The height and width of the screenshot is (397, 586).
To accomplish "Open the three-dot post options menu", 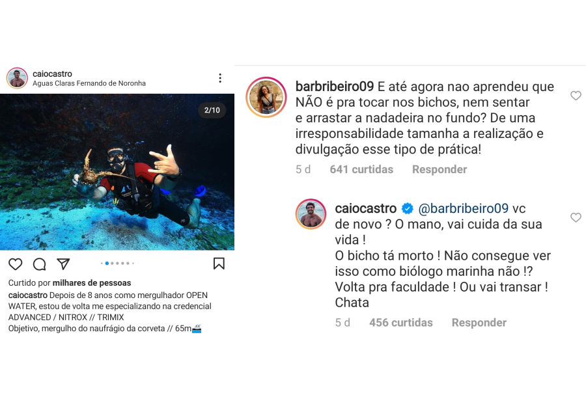I will pyautogui.click(x=220, y=77).
